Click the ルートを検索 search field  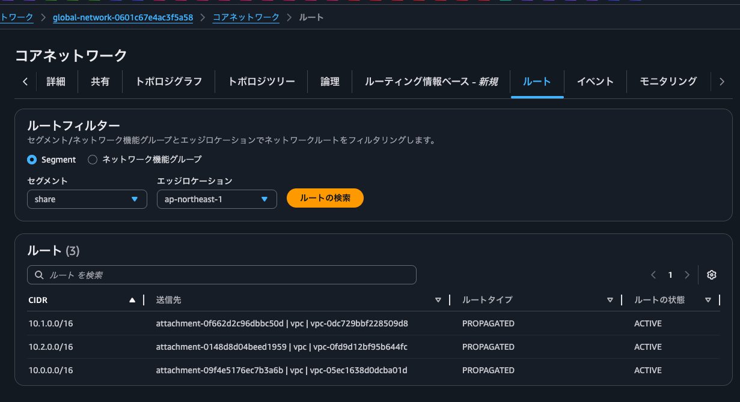click(x=222, y=275)
